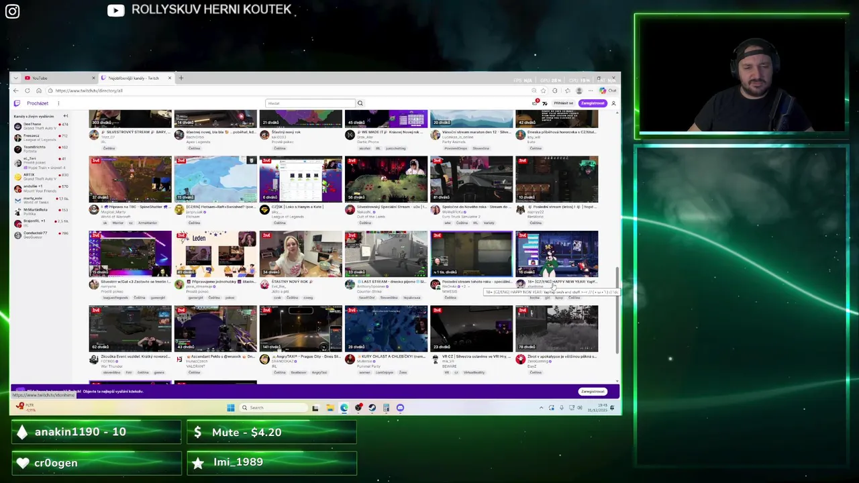The height and width of the screenshot is (483, 859).
Task: Open the War Thunder stream thumbnail with 62 viewers
Action: [130, 329]
